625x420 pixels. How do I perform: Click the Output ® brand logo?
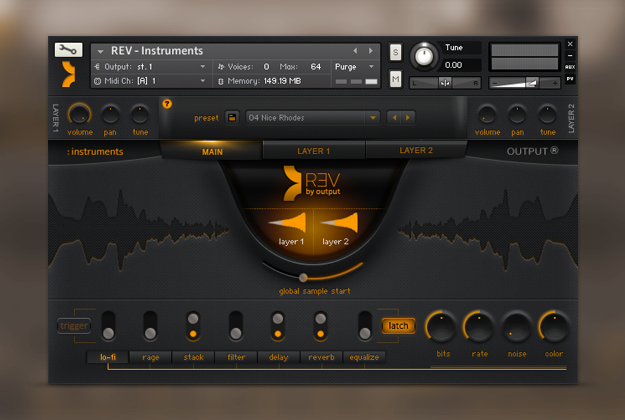point(532,151)
